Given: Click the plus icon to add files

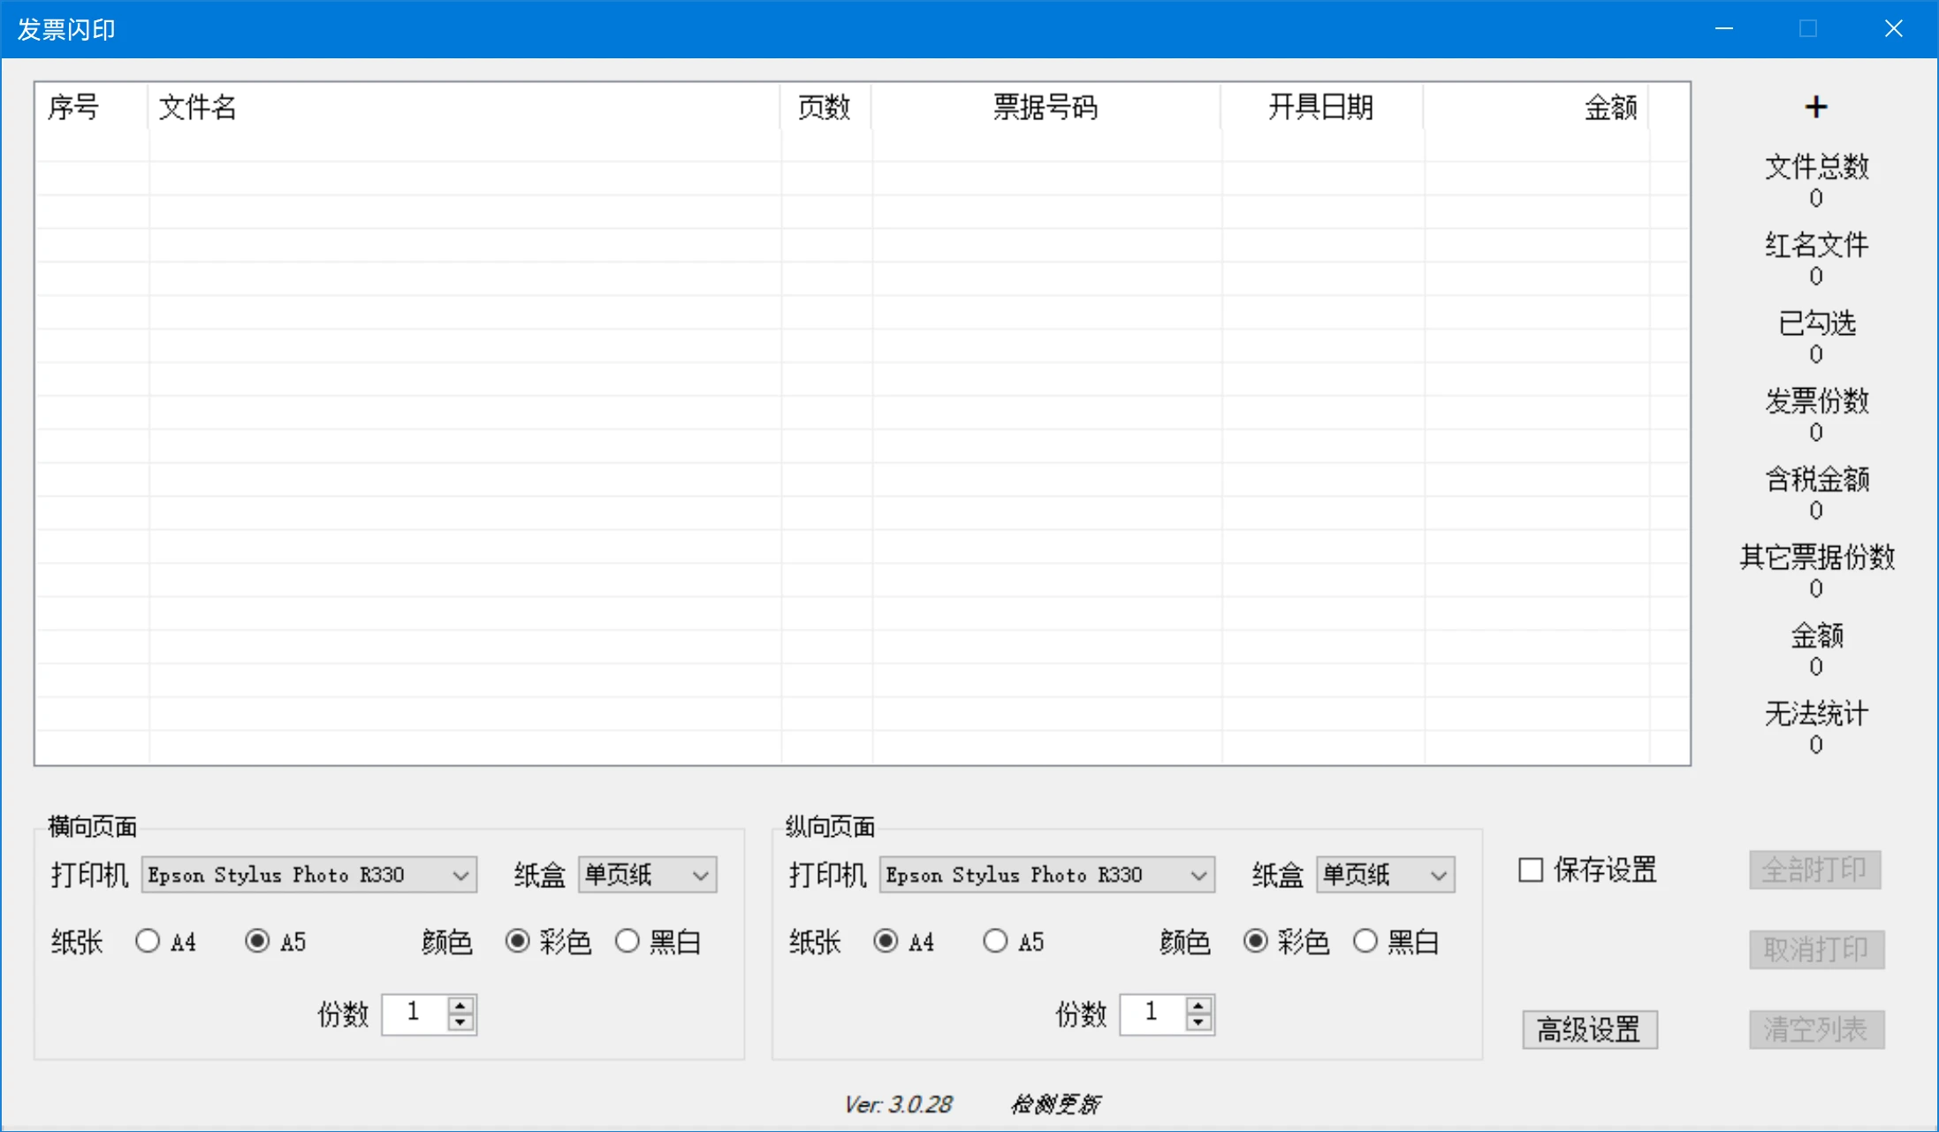Looking at the screenshot, I should coord(1815,107).
